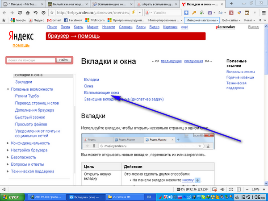Open Закладки in the sidebar tree
This screenshot has height=201, width=268.
click(24, 82)
